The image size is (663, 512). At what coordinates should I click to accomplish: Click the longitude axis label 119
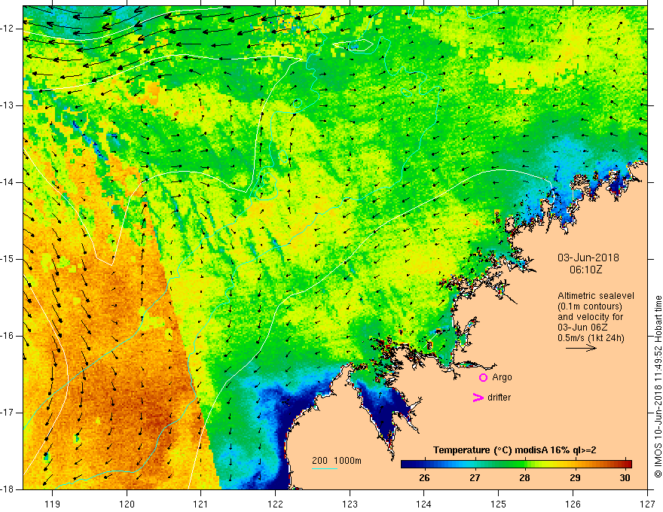coord(53,504)
